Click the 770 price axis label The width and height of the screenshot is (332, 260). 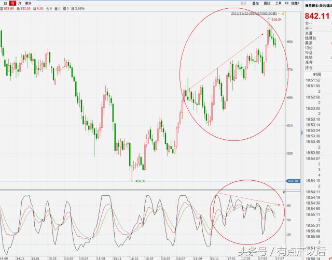coord(289,69)
